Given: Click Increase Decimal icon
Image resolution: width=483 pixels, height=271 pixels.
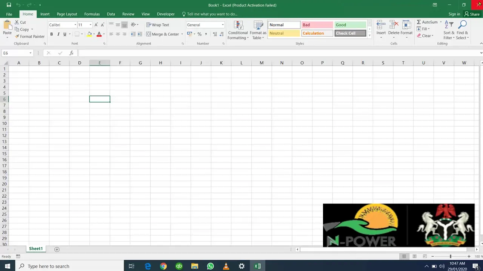Looking at the screenshot, I should click(215, 34).
